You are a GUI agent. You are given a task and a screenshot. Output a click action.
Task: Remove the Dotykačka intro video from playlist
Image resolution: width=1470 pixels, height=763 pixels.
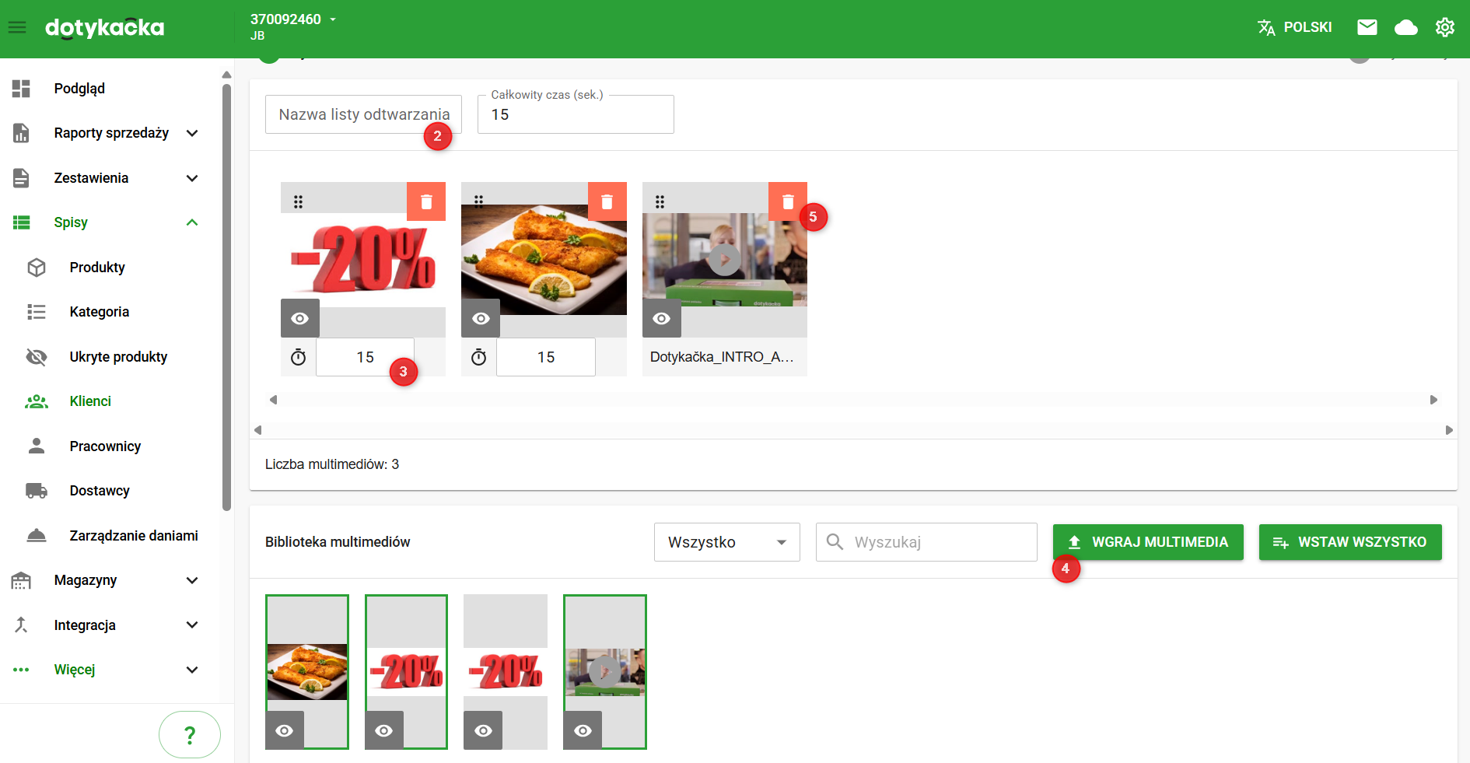pos(787,202)
